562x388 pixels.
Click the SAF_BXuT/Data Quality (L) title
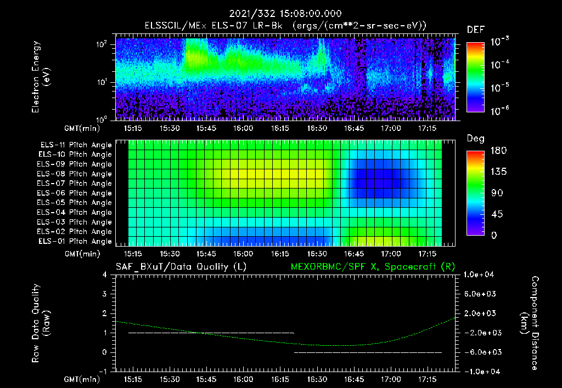click(x=181, y=267)
